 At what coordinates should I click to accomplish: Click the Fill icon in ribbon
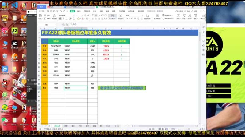pos(195,16)
